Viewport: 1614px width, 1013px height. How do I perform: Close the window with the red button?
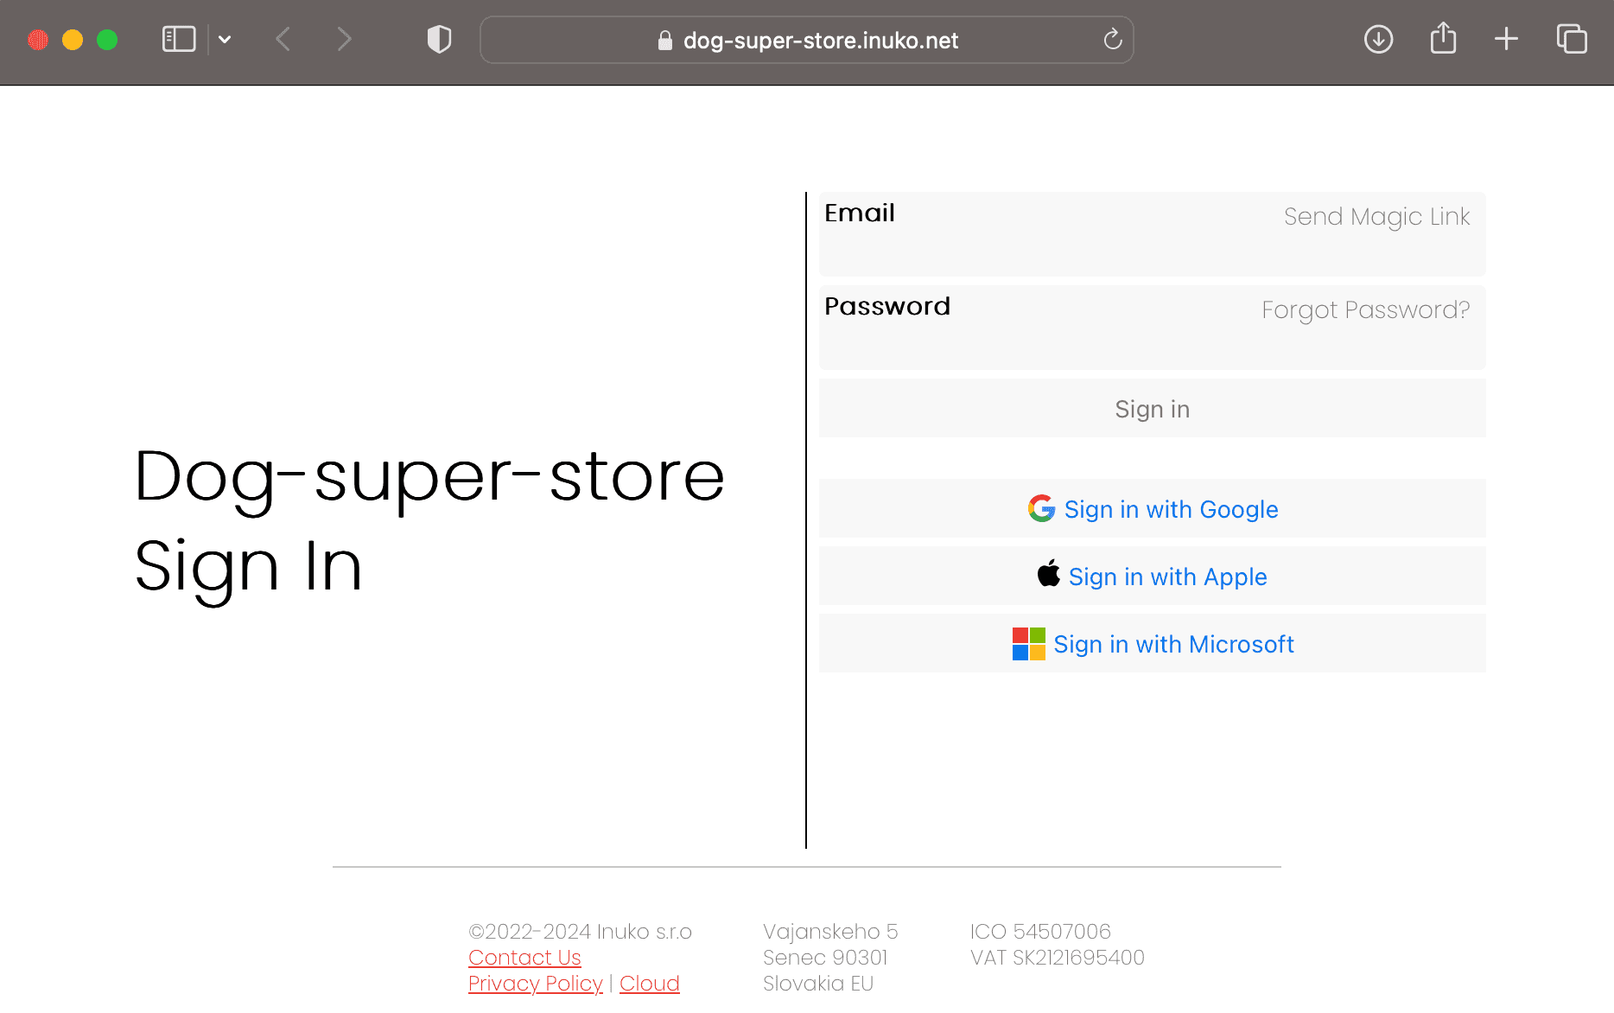38,40
